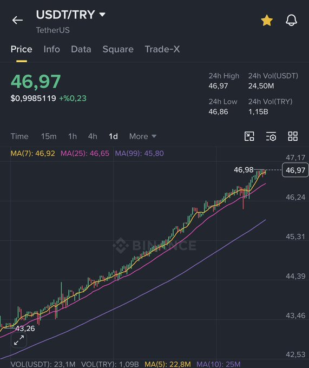Click the $0,9985119 USD value
This screenshot has width=309, height=368.
coord(34,98)
